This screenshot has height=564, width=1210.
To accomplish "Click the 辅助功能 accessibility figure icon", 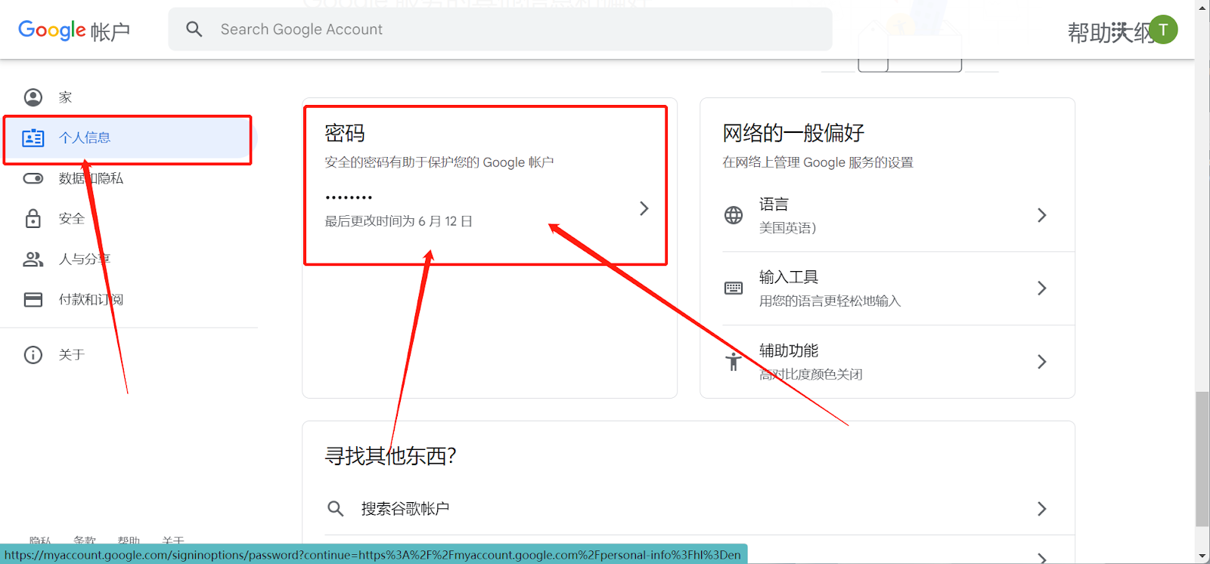I will pyautogui.click(x=734, y=362).
